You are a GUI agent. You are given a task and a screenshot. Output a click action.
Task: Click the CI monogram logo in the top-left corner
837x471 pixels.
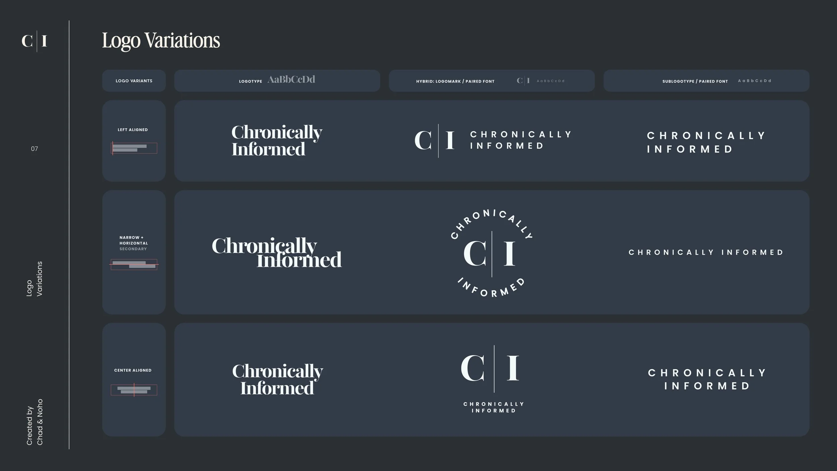[34, 41]
